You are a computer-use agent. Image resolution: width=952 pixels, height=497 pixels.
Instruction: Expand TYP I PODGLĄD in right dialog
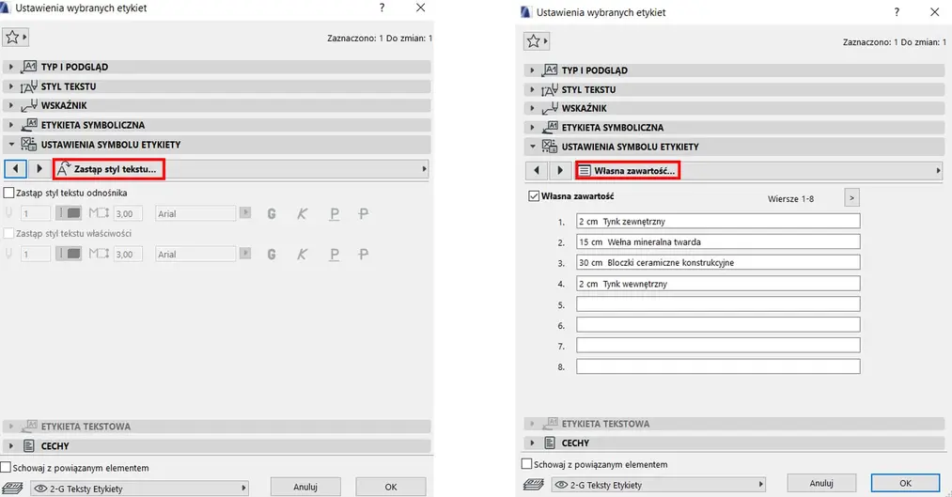point(735,70)
